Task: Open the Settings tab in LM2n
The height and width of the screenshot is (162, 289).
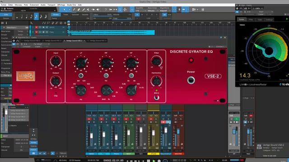Action: [x=269, y=19]
